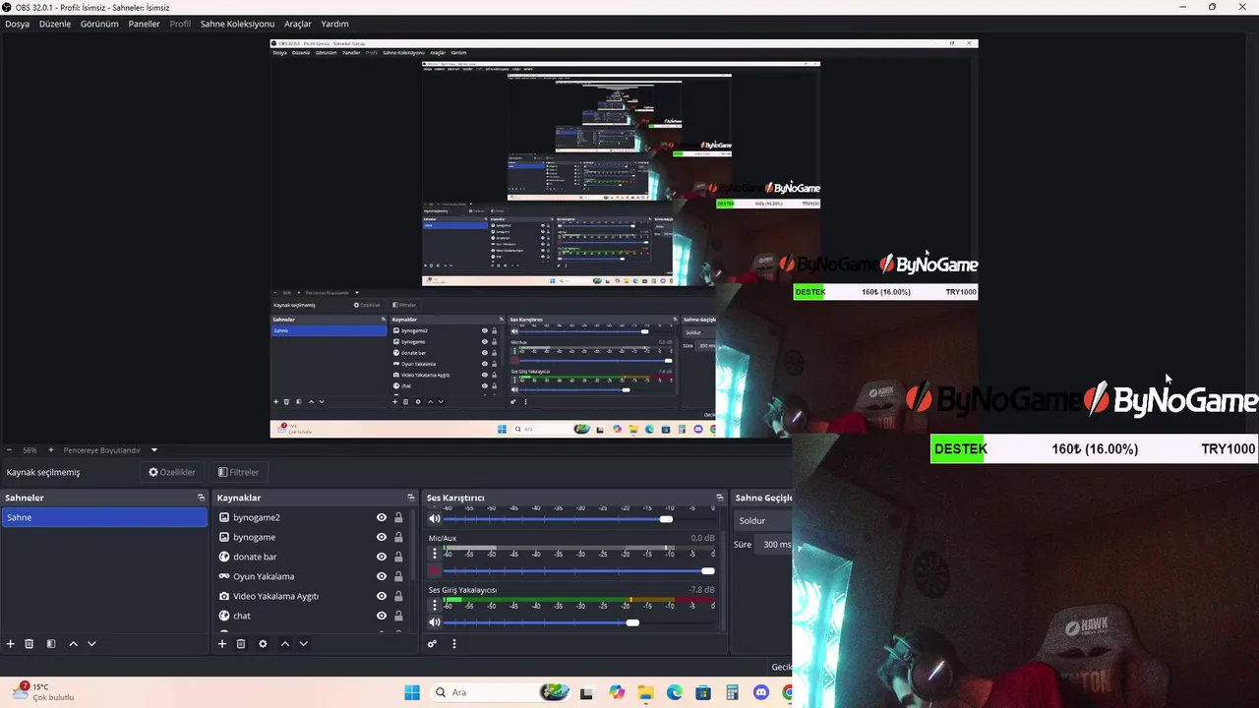The height and width of the screenshot is (708, 1259).
Task: Hide the bynogame source
Action: [382, 537]
